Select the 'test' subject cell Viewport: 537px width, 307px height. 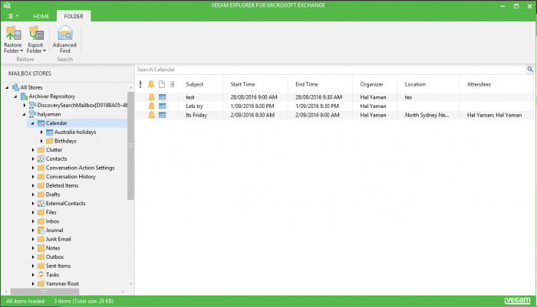pyautogui.click(x=190, y=97)
